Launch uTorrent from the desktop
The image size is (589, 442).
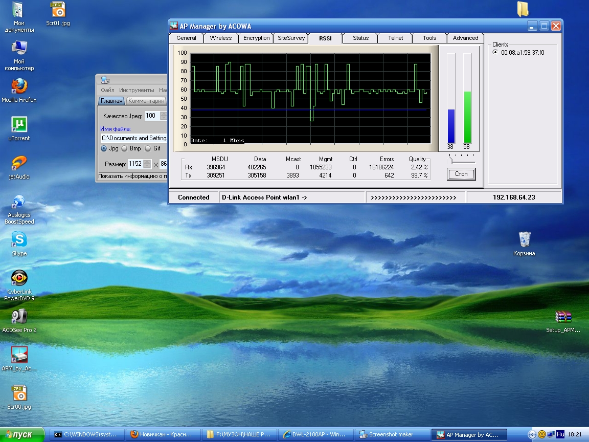tap(19, 124)
